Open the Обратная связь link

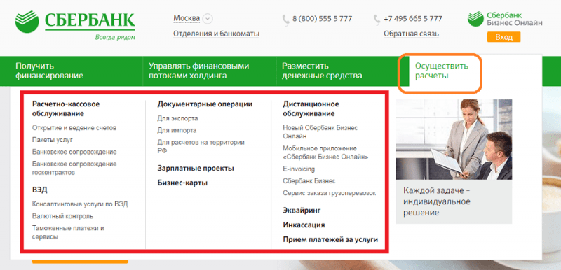(x=411, y=34)
